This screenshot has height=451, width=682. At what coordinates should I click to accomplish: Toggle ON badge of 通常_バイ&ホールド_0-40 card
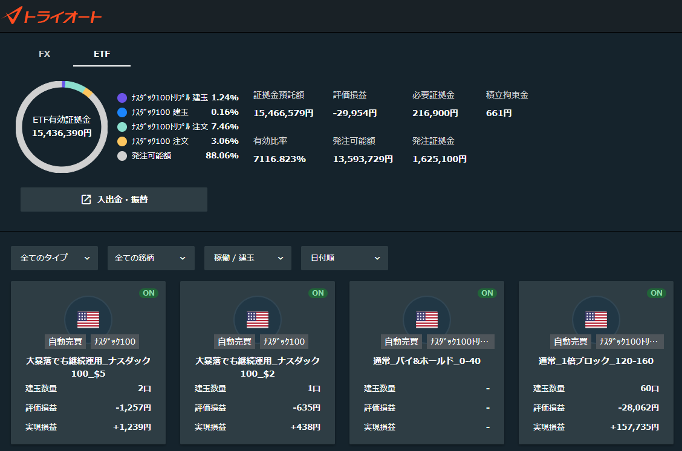coord(487,293)
